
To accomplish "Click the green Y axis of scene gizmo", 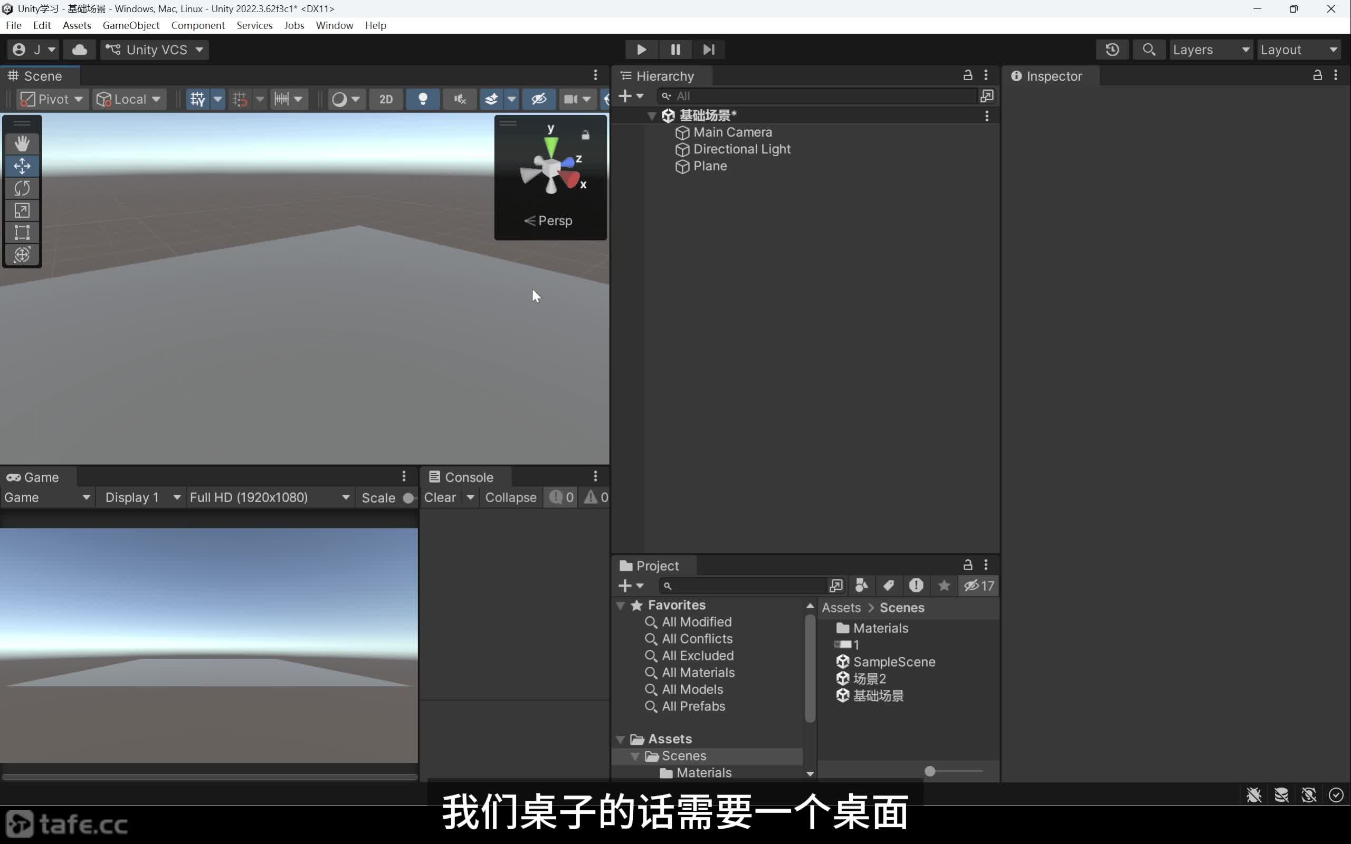I will [x=550, y=147].
